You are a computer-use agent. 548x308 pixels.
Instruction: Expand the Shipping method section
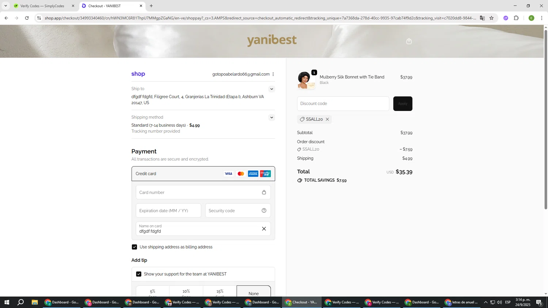[x=271, y=118]
